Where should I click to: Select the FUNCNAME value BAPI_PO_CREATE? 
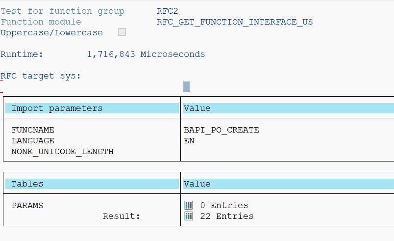[222, 130]
